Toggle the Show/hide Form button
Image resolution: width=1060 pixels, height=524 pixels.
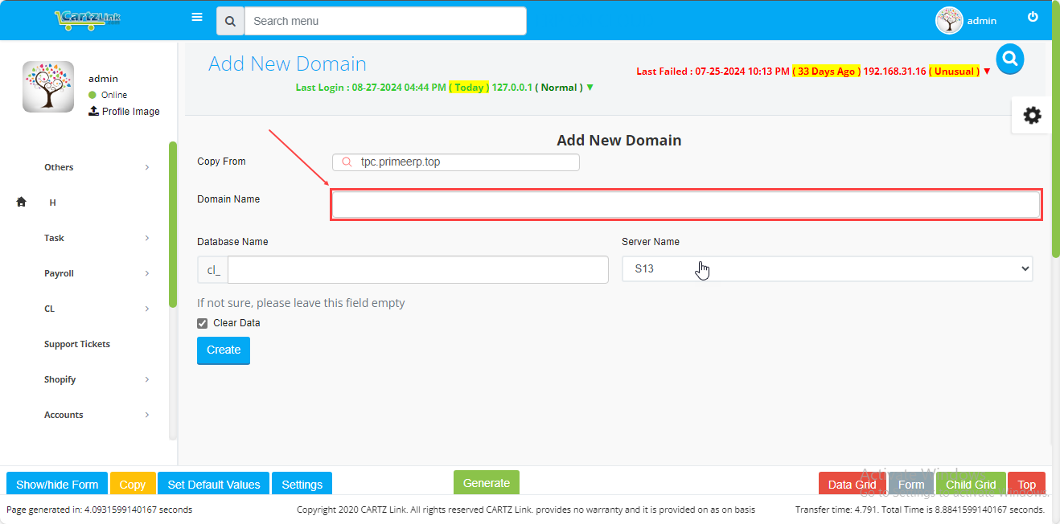(x=56, y=484)
